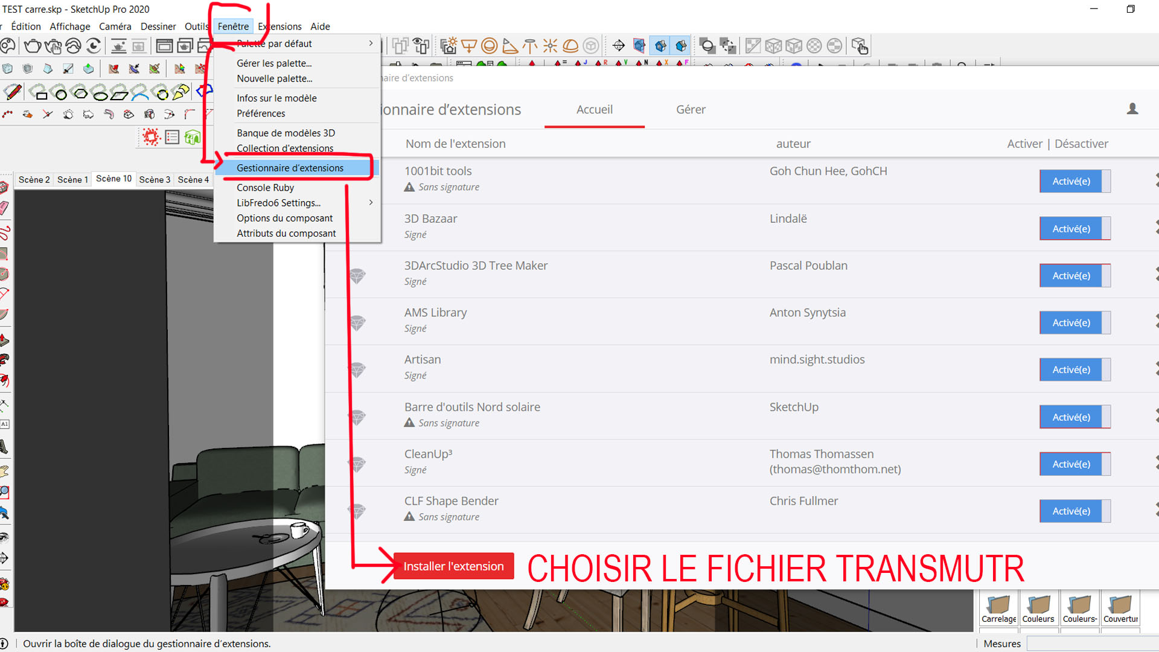Open the 3D Warehouse with the green icon

192,138
